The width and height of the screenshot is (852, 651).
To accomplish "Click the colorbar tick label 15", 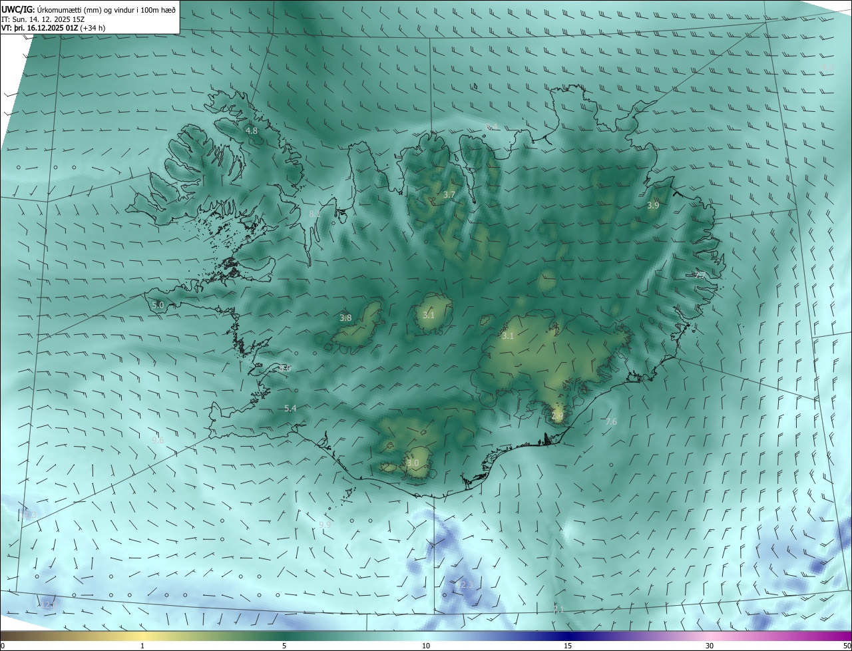I will point(568,646).
